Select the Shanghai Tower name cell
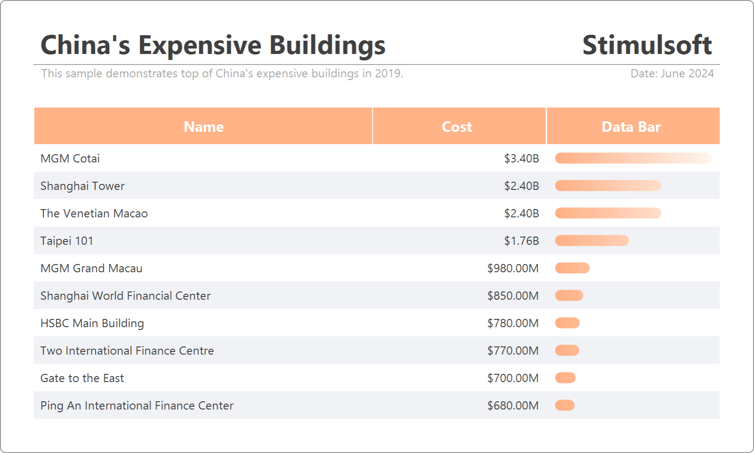The width and height of the screenshot is (754, 453). pyautogui.click(x=82, y=186)
